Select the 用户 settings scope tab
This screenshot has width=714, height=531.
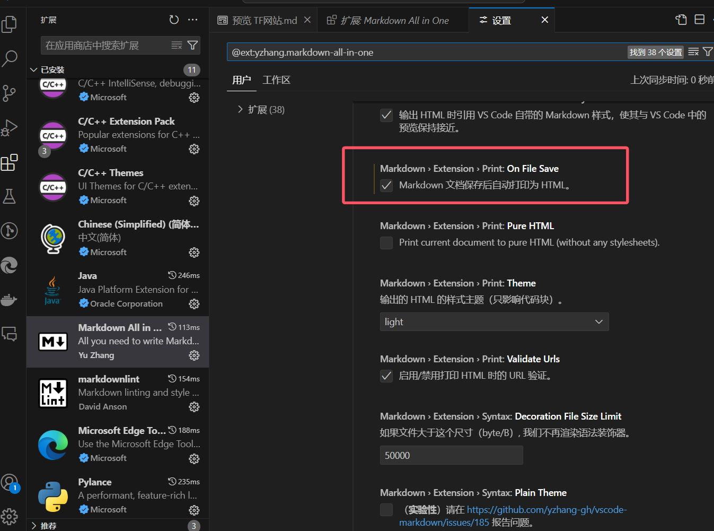242,80
